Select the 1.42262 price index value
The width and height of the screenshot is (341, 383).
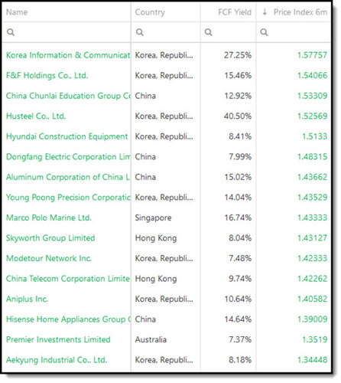[x=313, y=279]
